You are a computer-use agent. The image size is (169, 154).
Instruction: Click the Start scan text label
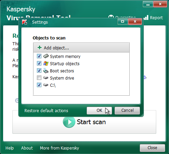coord(91,122)
